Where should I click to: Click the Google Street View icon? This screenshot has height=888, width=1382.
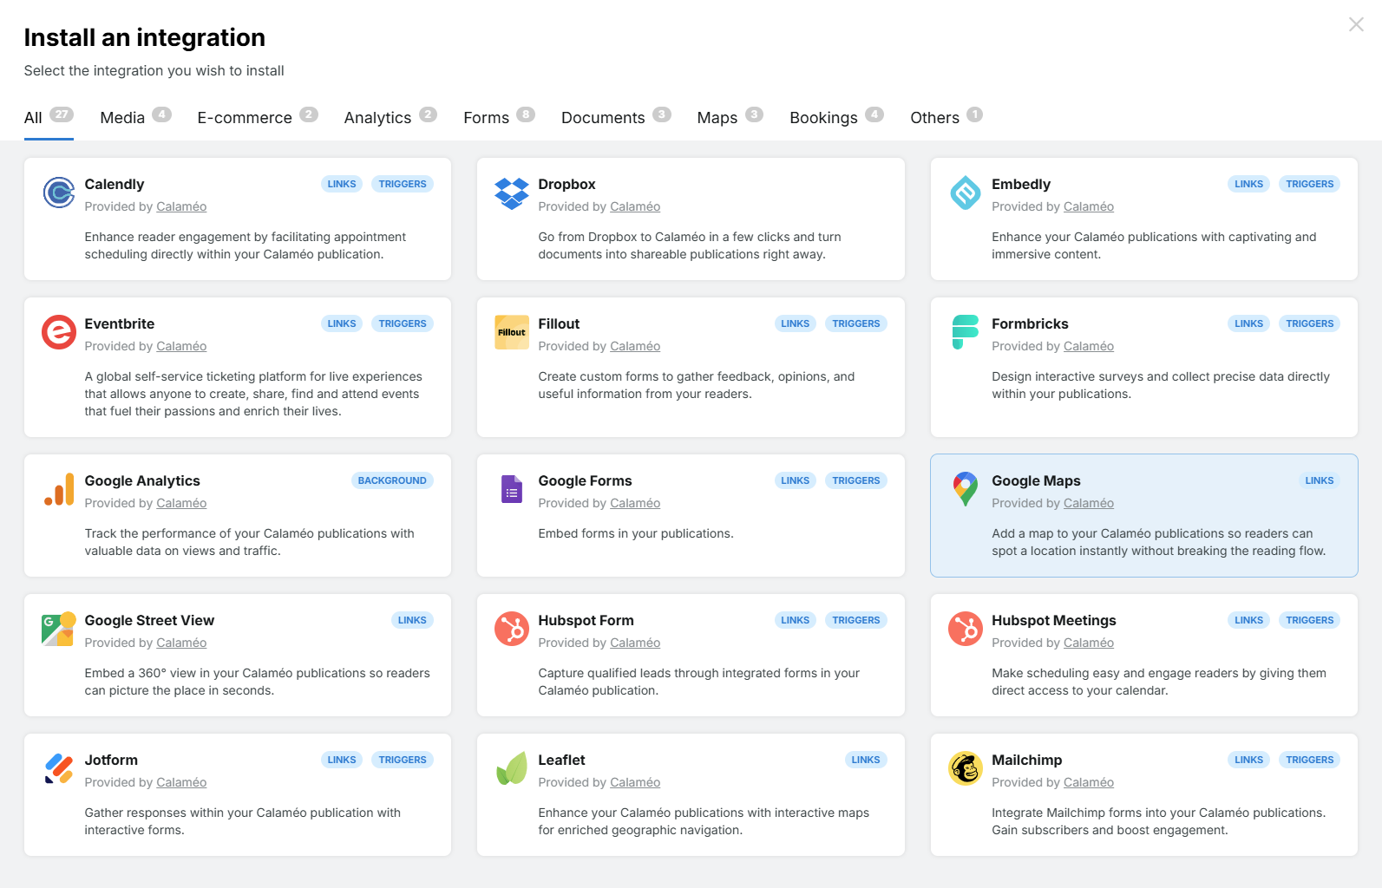pyautogui.click(x=59, y=629)
